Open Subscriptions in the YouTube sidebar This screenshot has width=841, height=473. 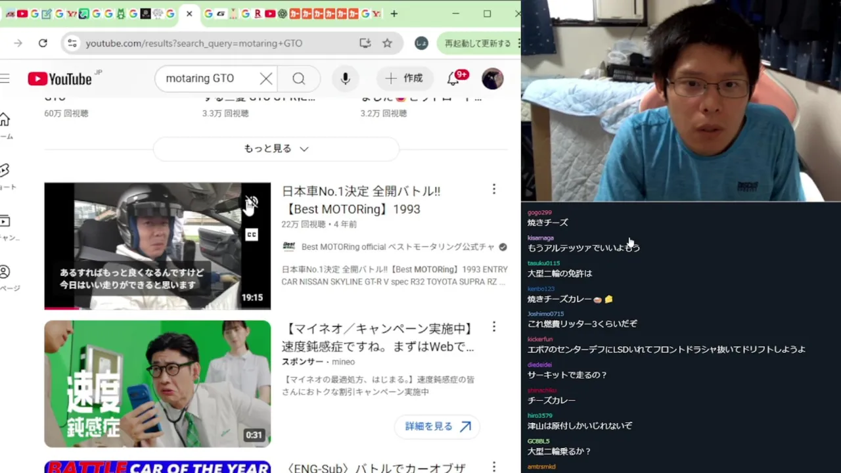[x=5, y=221]
